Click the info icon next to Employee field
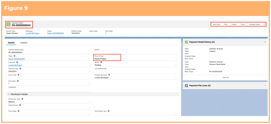 [x=17, y=62]
